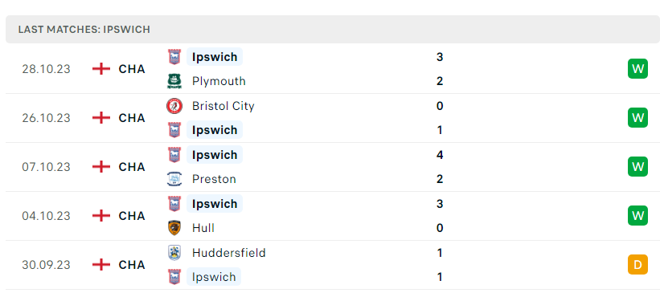This screenshot has width=660, height=297.
Task: Click England flag beside the 30.09.23 match
Action: (101, 265)
